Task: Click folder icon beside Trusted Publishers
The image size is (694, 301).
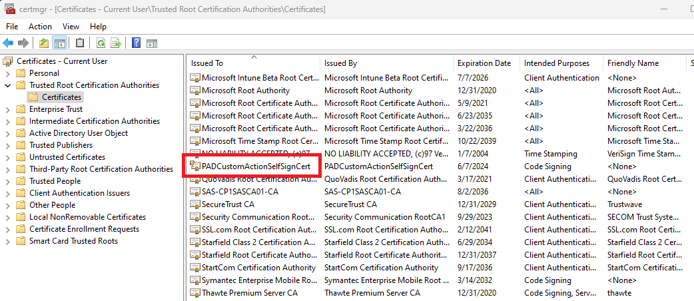Action: (x=21, y=145)
